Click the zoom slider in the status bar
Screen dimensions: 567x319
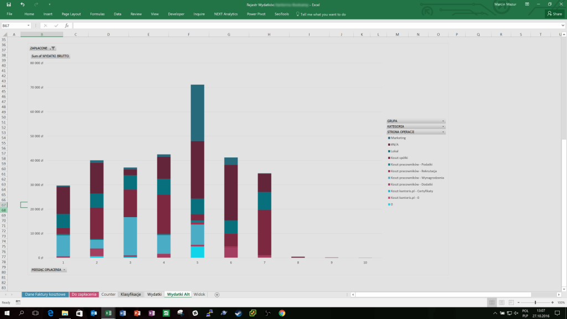click(x=535, y=302)
